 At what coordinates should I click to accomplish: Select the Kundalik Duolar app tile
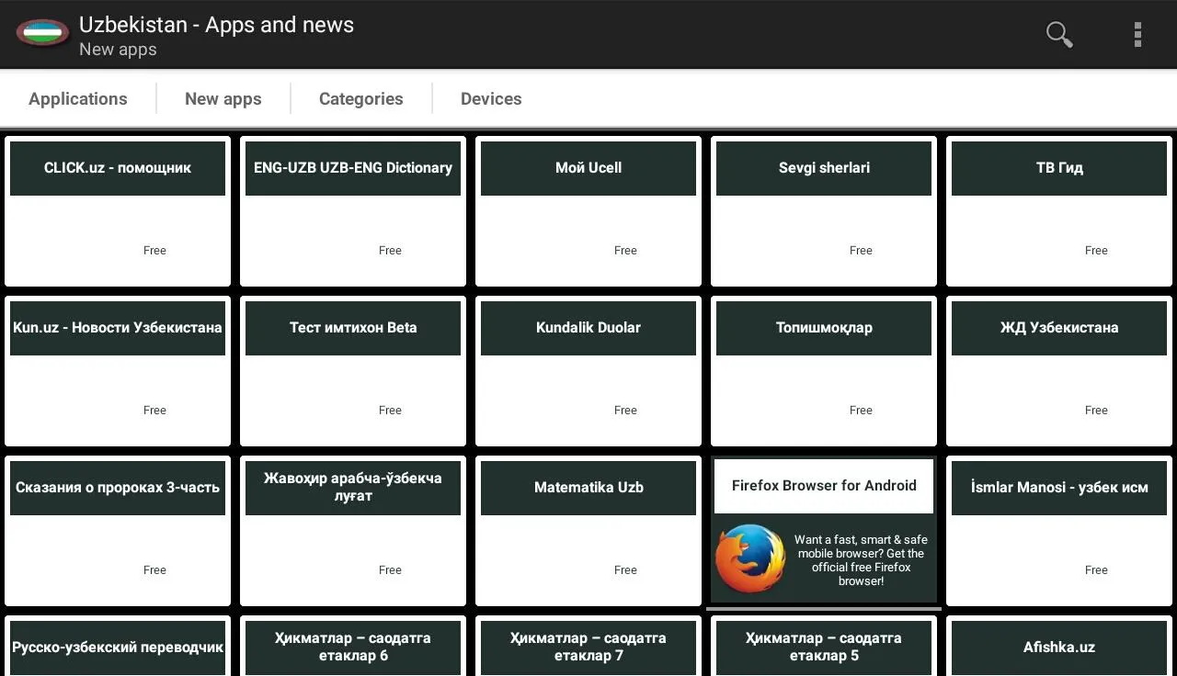pos(588,371)
